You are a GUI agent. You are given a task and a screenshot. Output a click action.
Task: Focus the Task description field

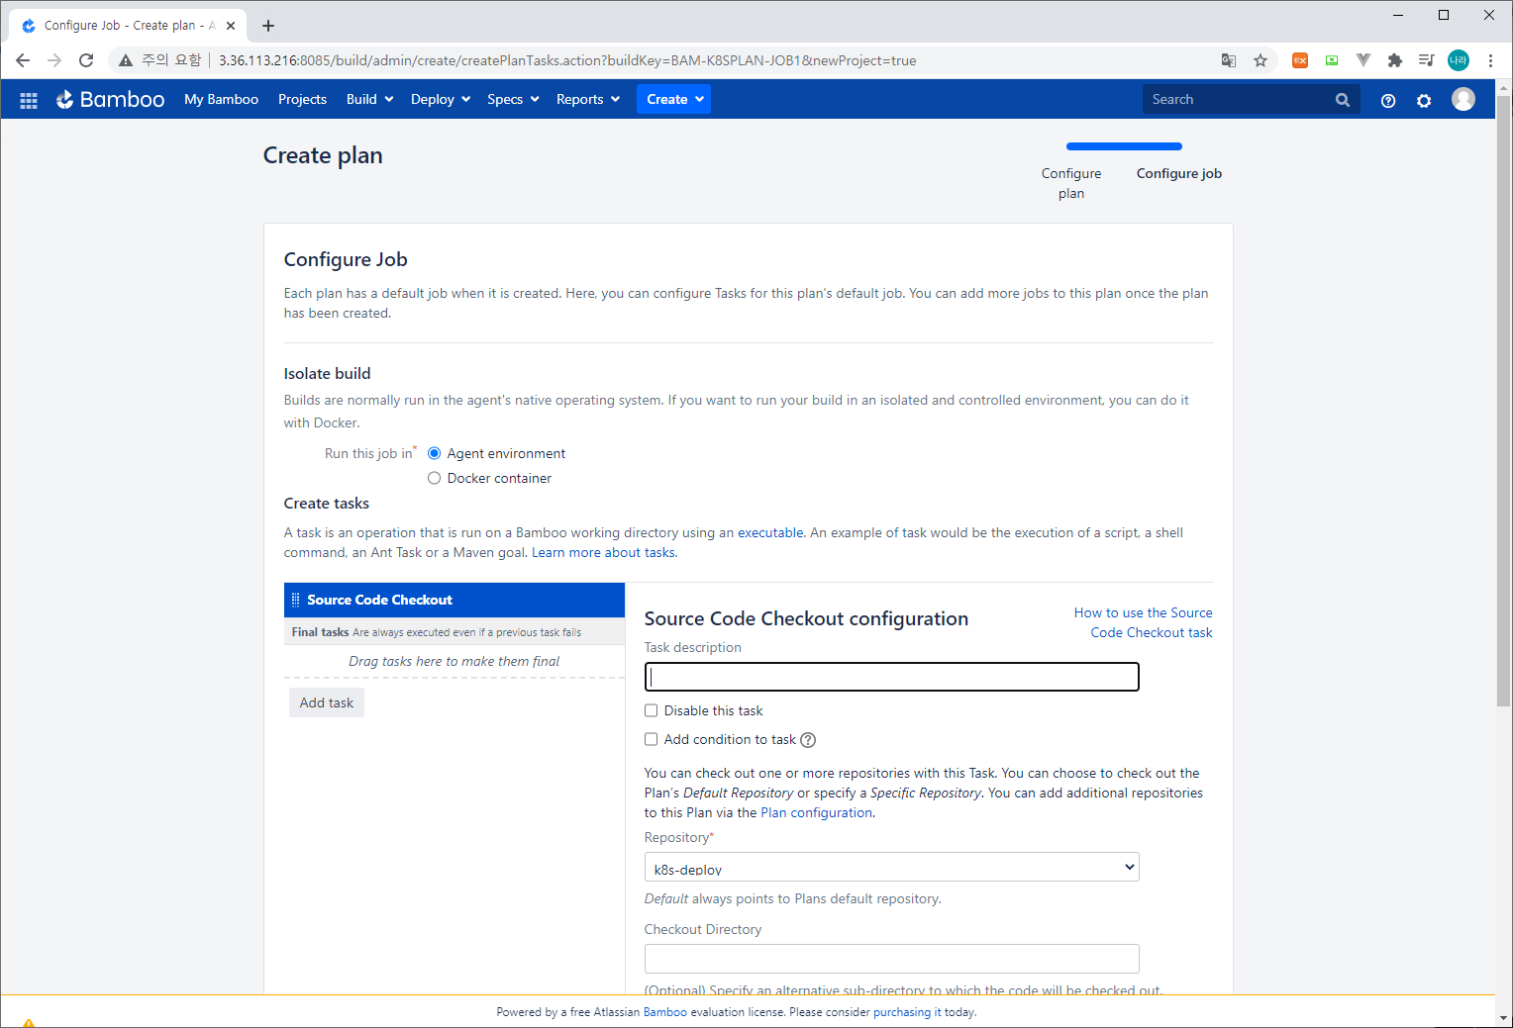(891, 677)
